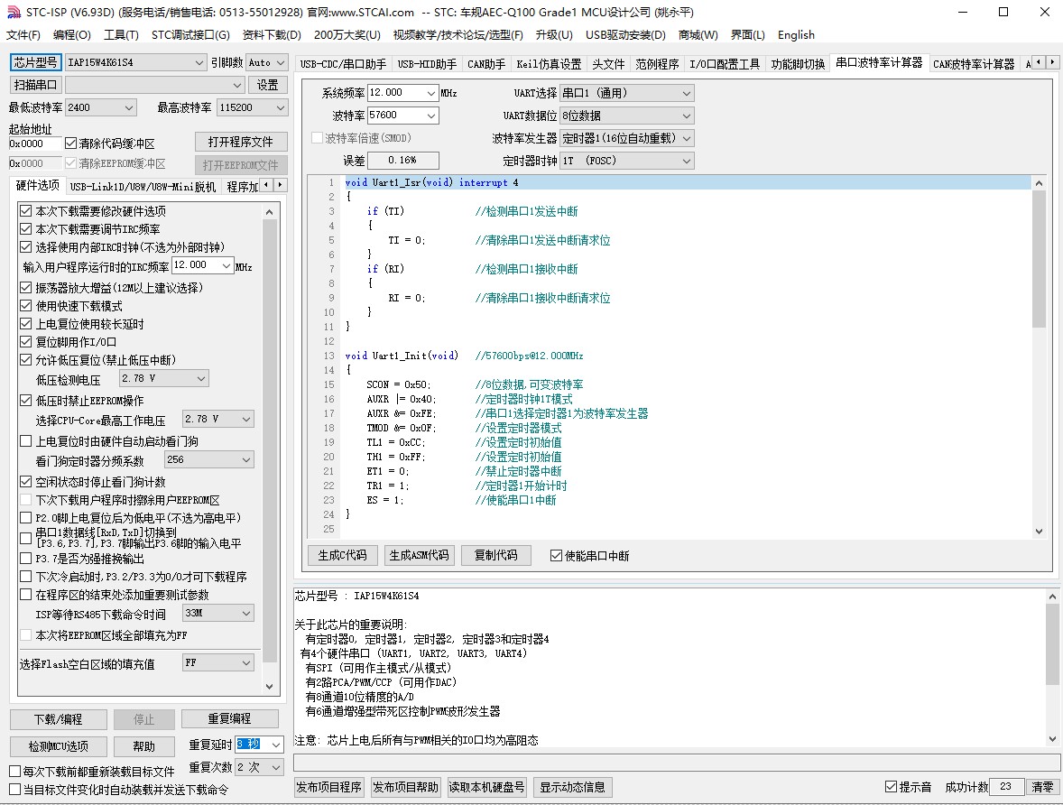Enable 每次下载前都重新装载目标文件
Viewport: 1063px width, 805px height.
(14, 771)
